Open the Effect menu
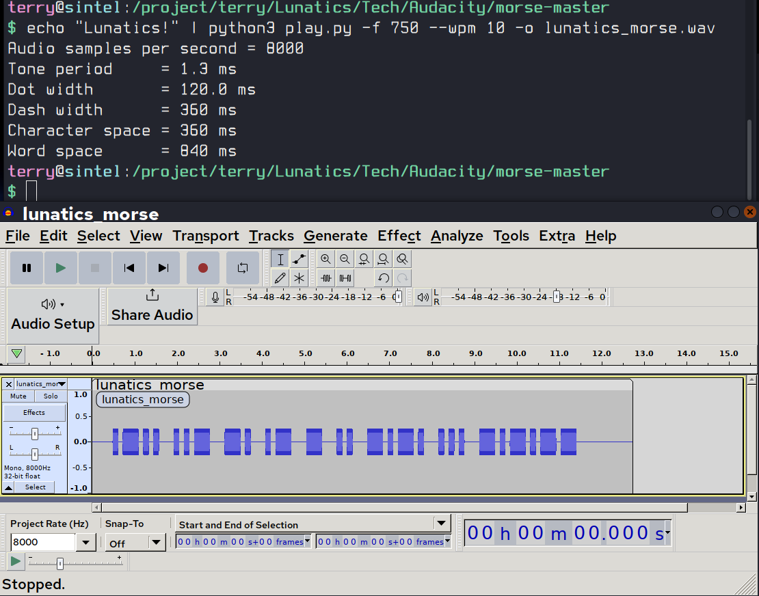759x596 pixels. (399, 236)
